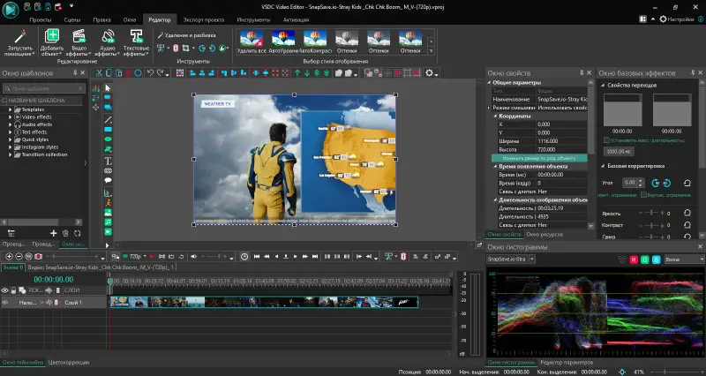Add a template with the plus icon in templates panel
Screen dimensions: 706x376
pos(54,233)
